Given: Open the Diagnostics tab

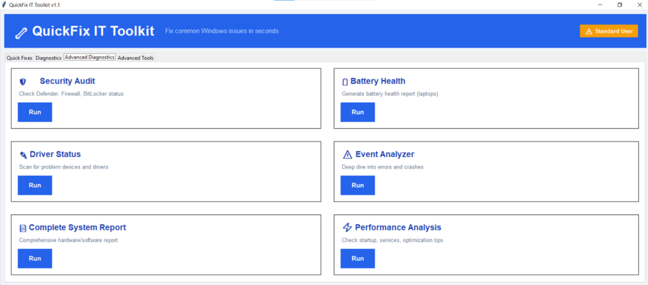Looking at the screenshot, I should (48, 58).
